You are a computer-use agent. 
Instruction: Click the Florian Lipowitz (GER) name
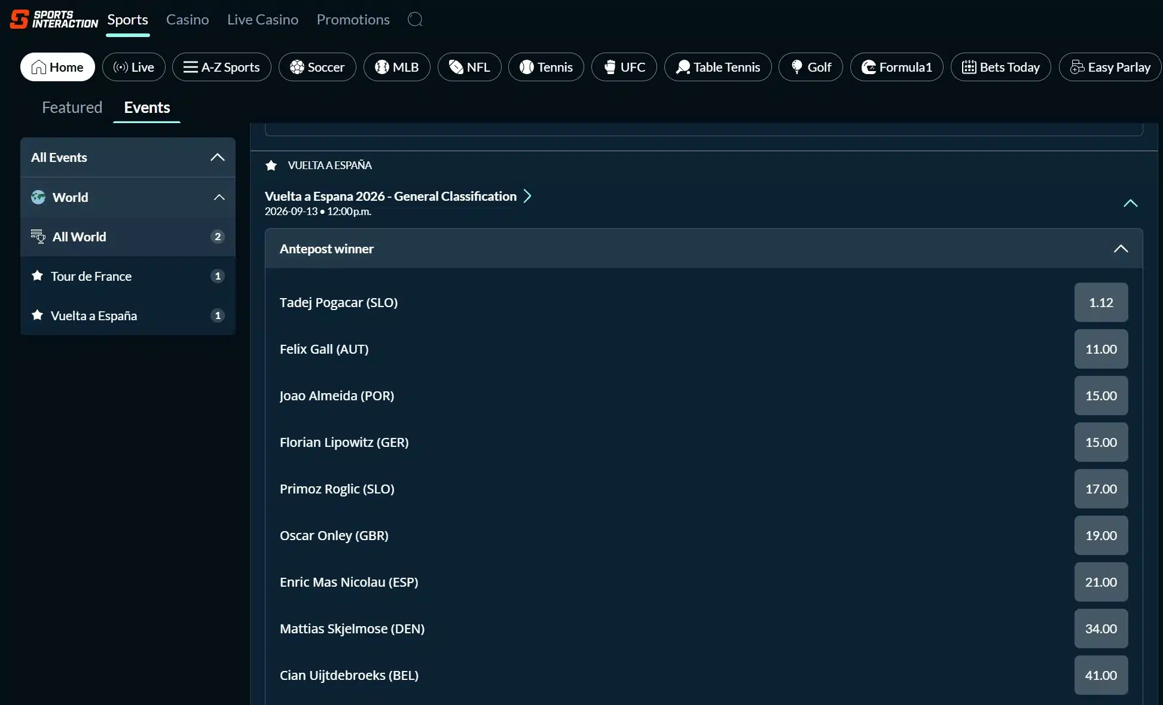(344, 442)
